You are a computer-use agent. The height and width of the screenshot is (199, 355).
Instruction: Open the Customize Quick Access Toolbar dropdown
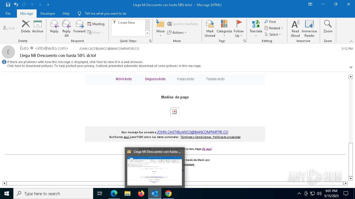click(x=48, y=5)
